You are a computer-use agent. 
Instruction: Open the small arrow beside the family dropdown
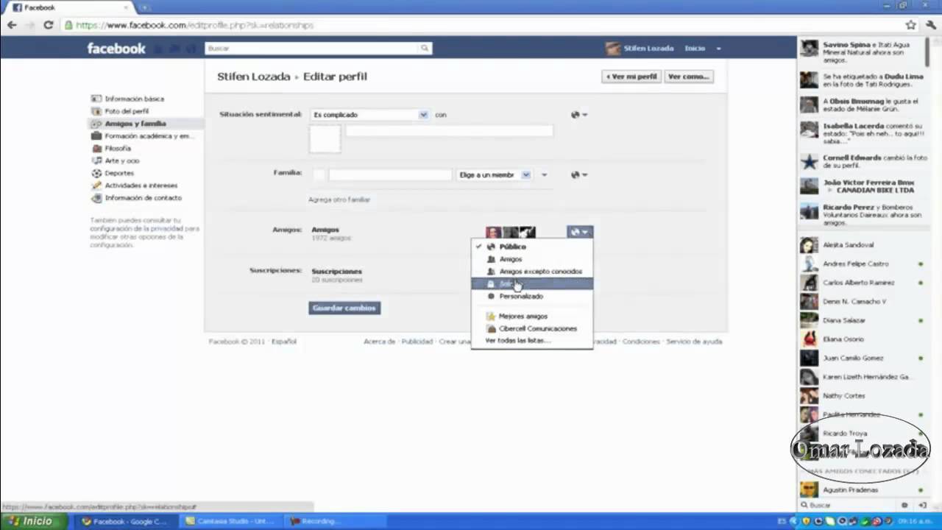pos(545,175)
